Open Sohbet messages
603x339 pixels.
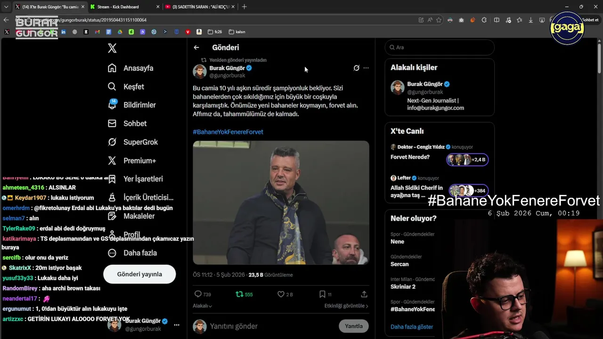click(x=127, y=123)
